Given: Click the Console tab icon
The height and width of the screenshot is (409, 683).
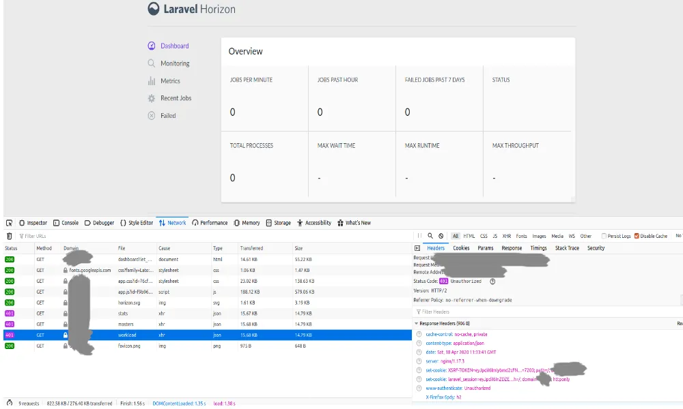Looking at the screenshot, I should coord(56,223).
